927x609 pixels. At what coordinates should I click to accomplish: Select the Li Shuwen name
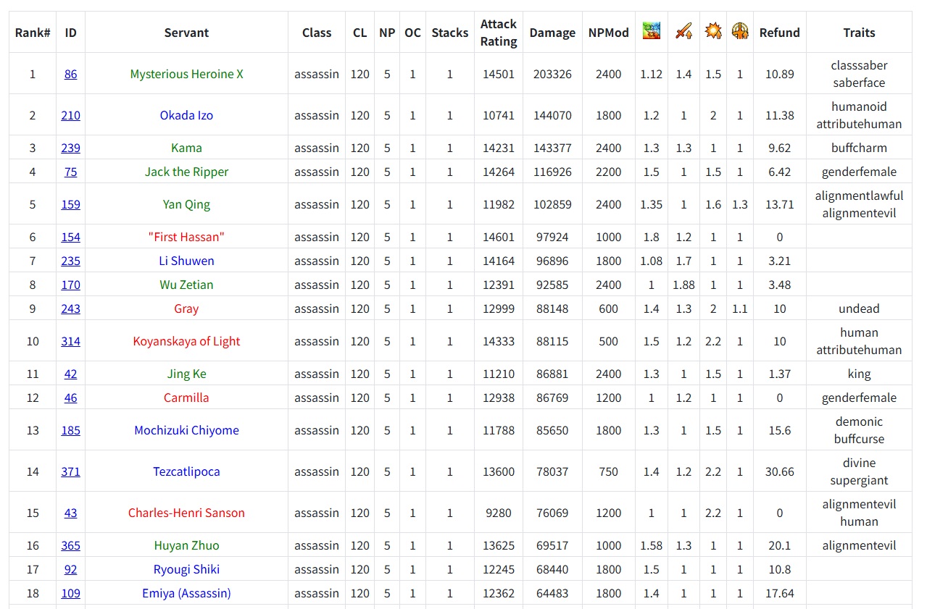[x=186, y=261]
